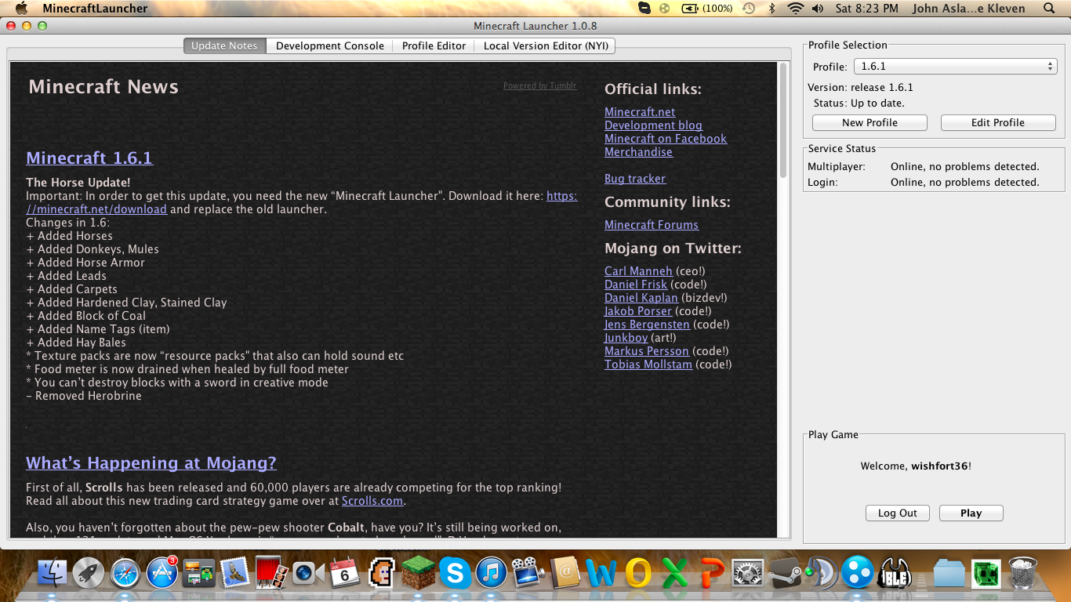Launch Microsoft Word from the dock
1071x602 pixels.
pyautogui.click(x=601, y=572)
